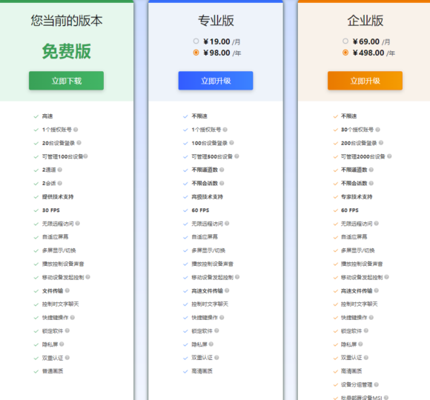Click the 普通画质 feature text
The image size is (430, 400).
(53, 371)
